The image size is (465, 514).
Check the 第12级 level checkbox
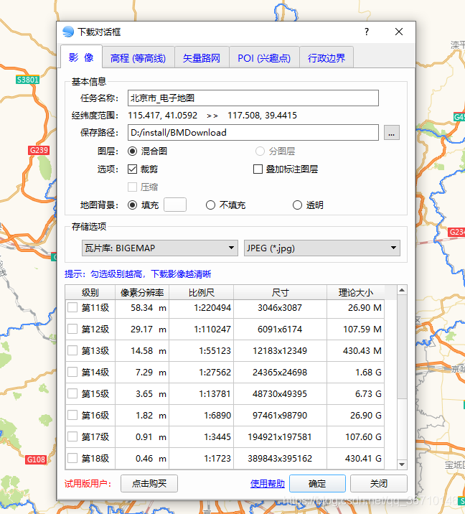pos(72,329)
